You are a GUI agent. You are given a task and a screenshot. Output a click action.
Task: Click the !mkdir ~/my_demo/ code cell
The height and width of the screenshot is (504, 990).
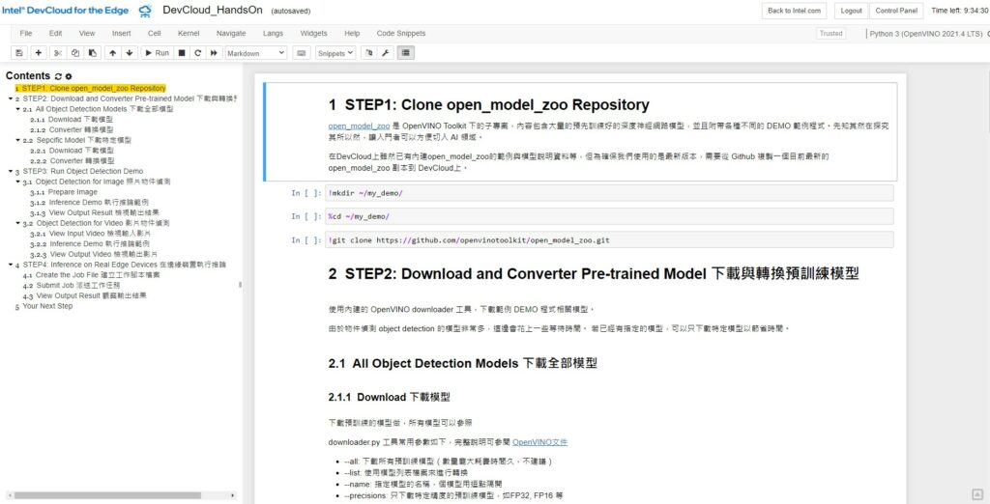click(609, 193)
